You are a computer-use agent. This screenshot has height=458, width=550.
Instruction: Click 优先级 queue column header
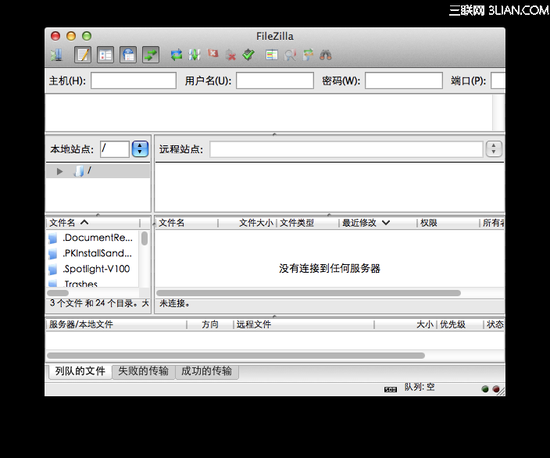460,324
